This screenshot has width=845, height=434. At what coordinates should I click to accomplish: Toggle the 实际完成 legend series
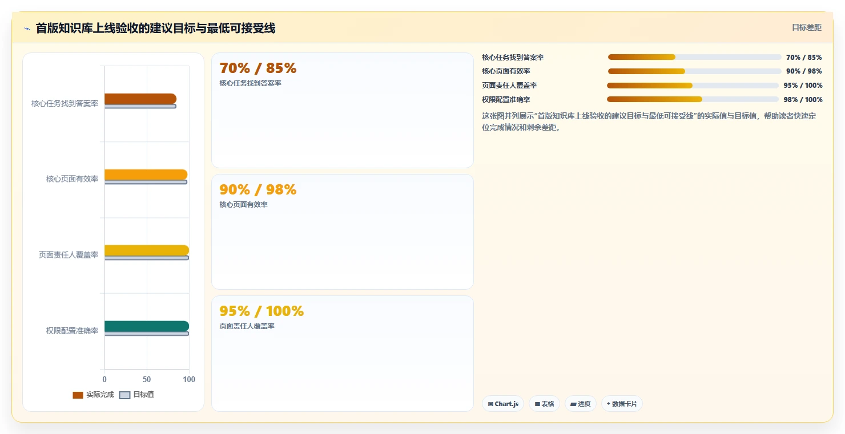pos(93,395)
